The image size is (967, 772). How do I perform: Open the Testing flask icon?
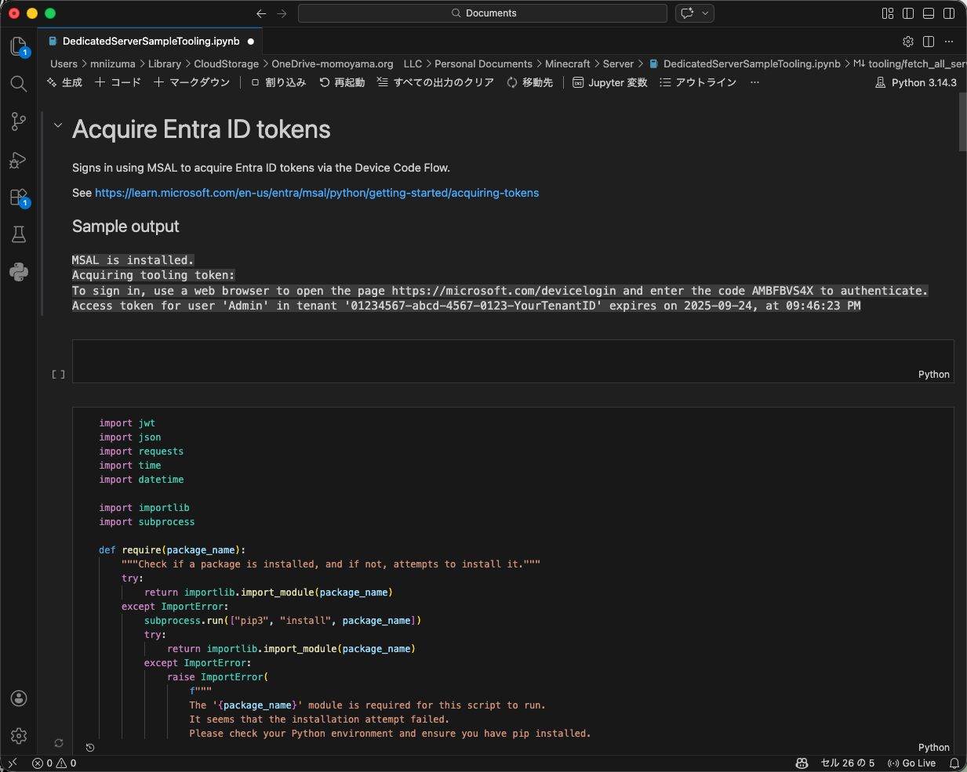click(19, 234)
